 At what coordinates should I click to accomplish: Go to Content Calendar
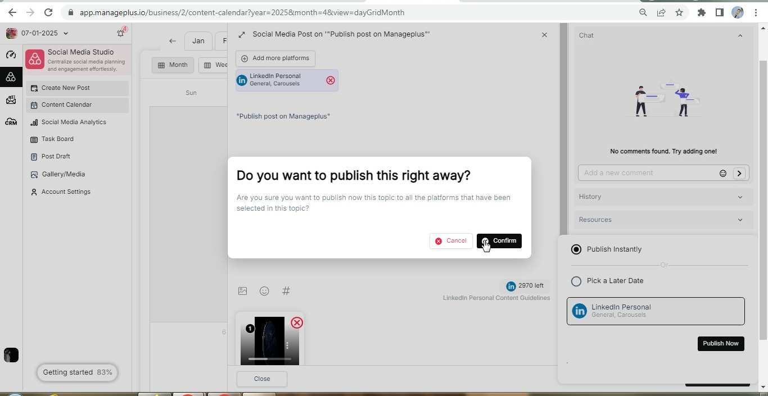77,105
